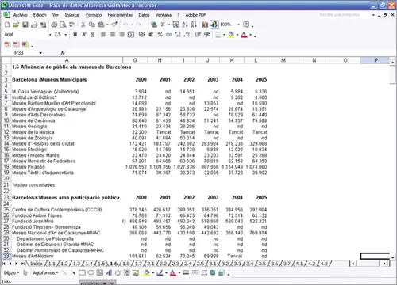Jump to first sheet with tab navigation arrow
Viewport: 397px width, 285px height.
[x=4, y=264]
